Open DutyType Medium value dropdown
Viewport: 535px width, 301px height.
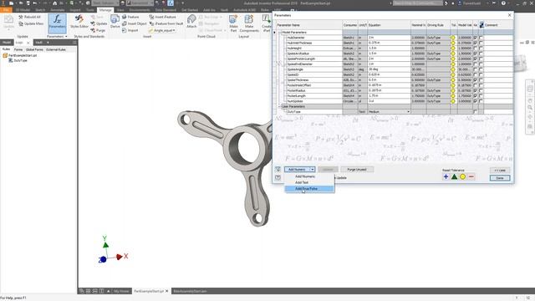(408, 111)
